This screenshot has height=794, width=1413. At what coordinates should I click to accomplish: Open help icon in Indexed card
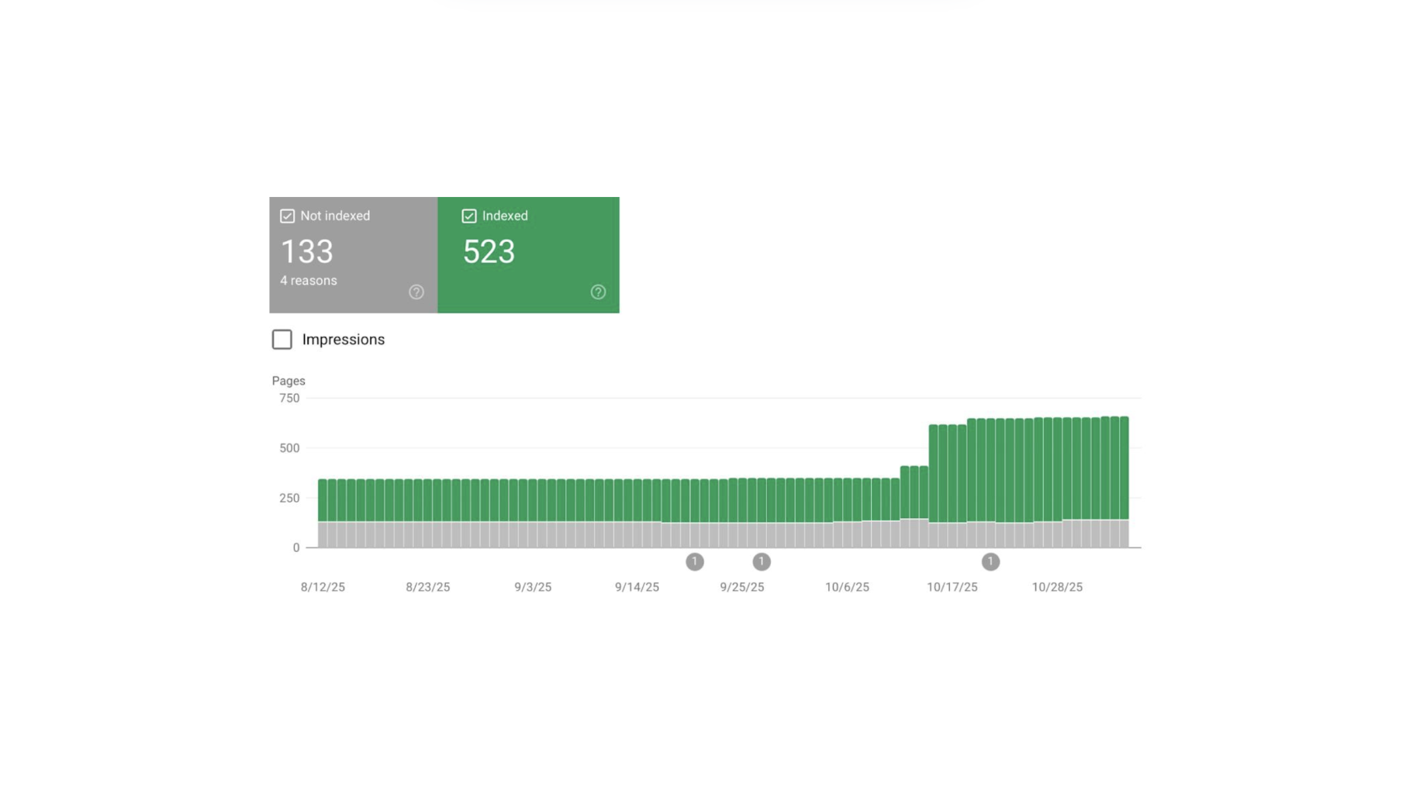(x=598, y=292)
